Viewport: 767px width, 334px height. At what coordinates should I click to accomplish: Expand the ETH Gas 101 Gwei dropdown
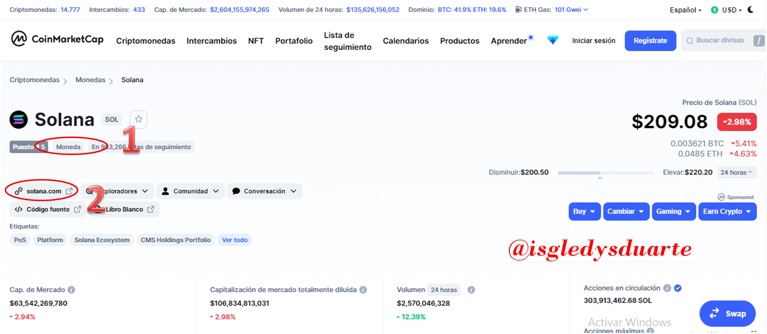tap(571, 9)
